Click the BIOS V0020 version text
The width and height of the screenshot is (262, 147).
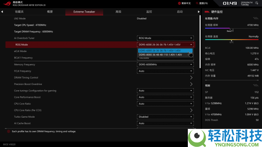click(x=9, y=144)
